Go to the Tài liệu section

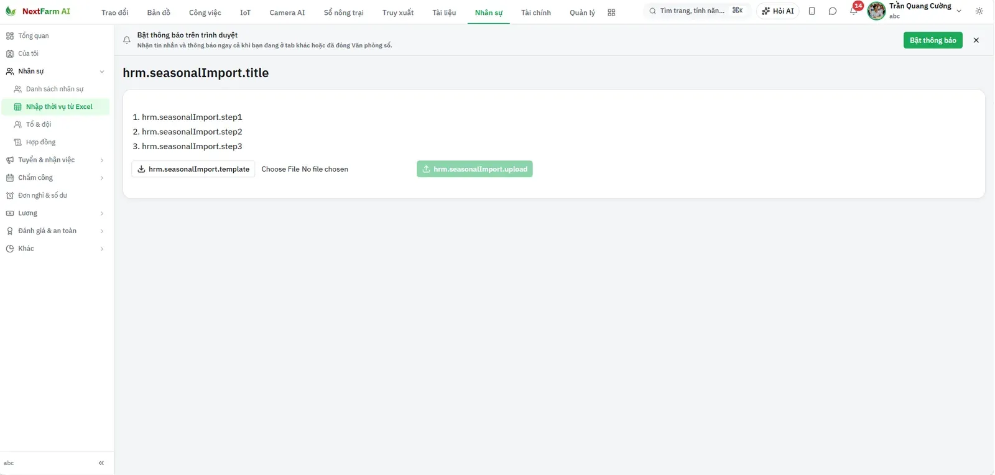(445, 12)
